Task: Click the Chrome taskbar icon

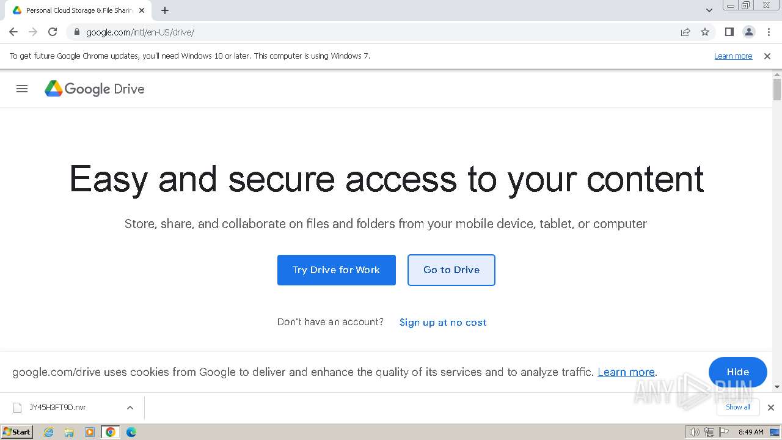Action: point(111,432)
